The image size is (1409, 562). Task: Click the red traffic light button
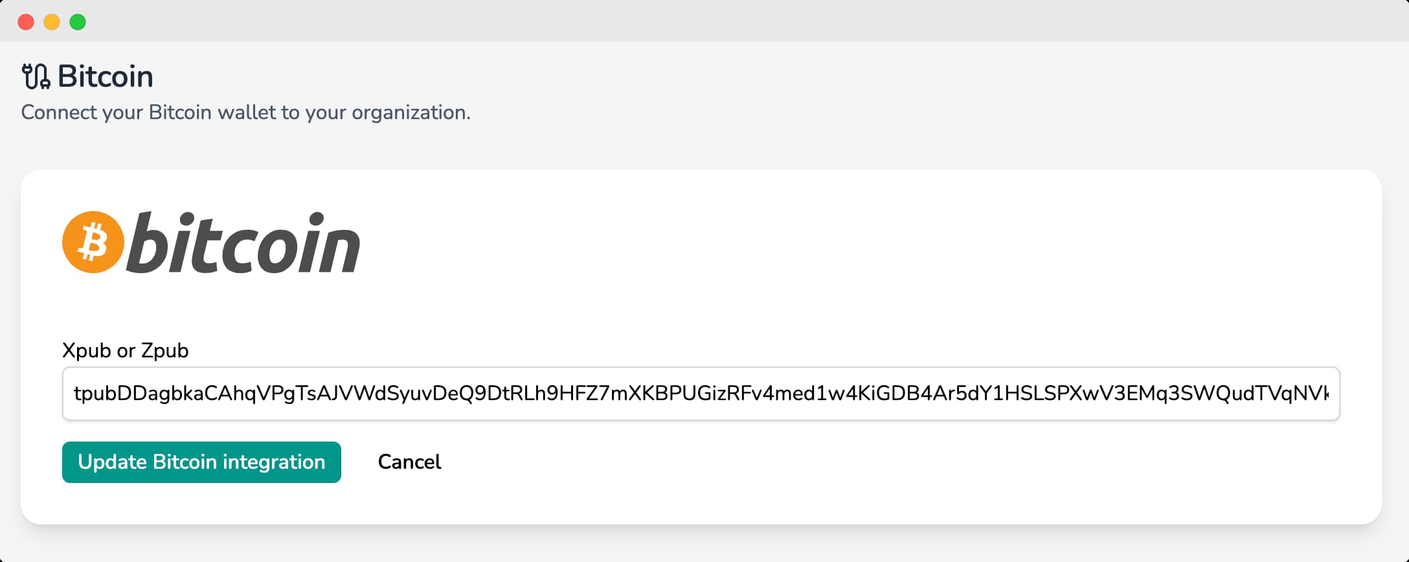(x=26, y=21)
